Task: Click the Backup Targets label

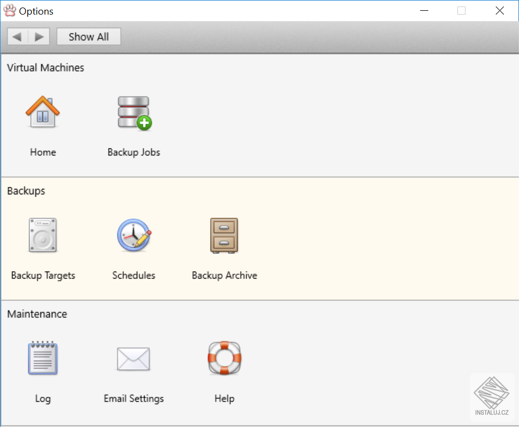Action: (x=43, y=275)
